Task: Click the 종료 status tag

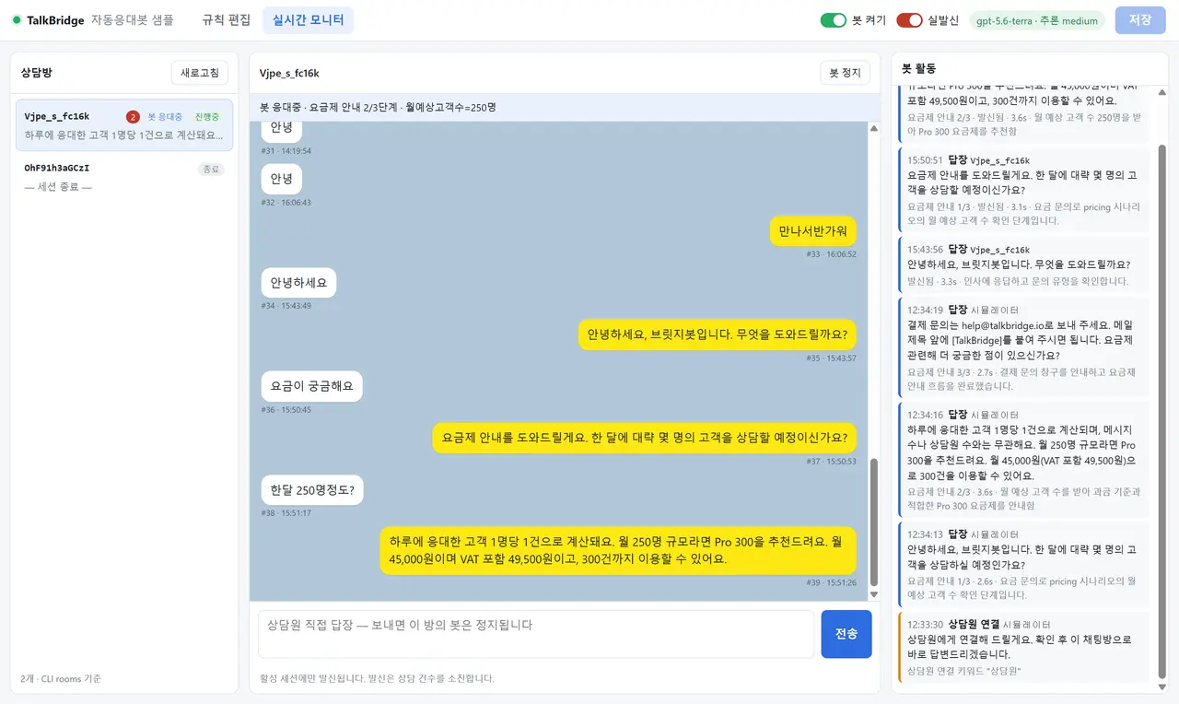Action: click(x=212, y=170)
